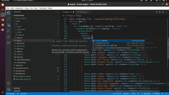169x95 pixels.
Task: Click the master branch indicator in status bar
Action: (x=11, y=94)
